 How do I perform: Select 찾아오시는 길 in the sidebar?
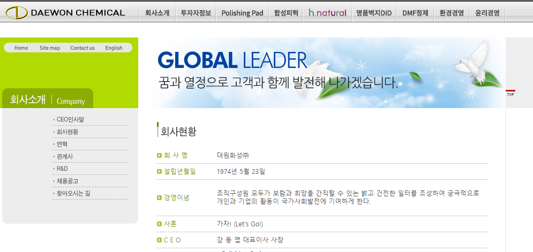pyautogui.click(x=73, y=193)
